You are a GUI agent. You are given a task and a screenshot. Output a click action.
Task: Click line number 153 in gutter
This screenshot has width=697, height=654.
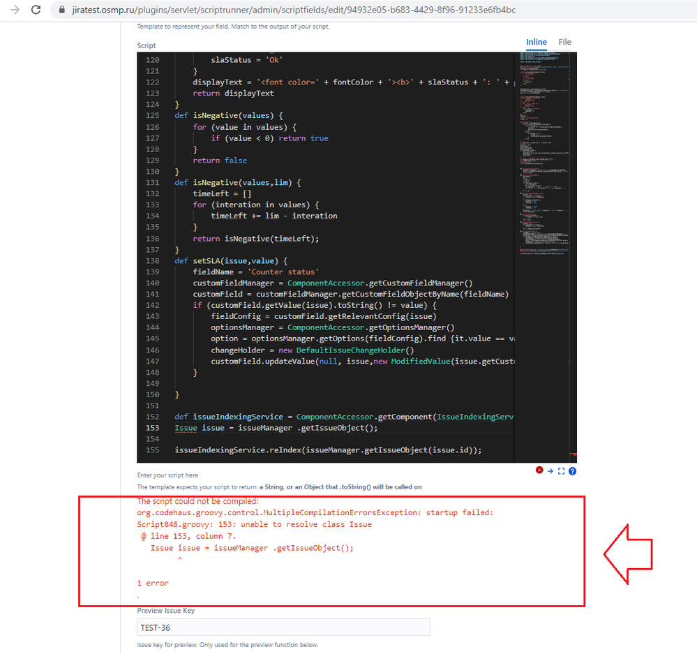click(x=153, y=428)
